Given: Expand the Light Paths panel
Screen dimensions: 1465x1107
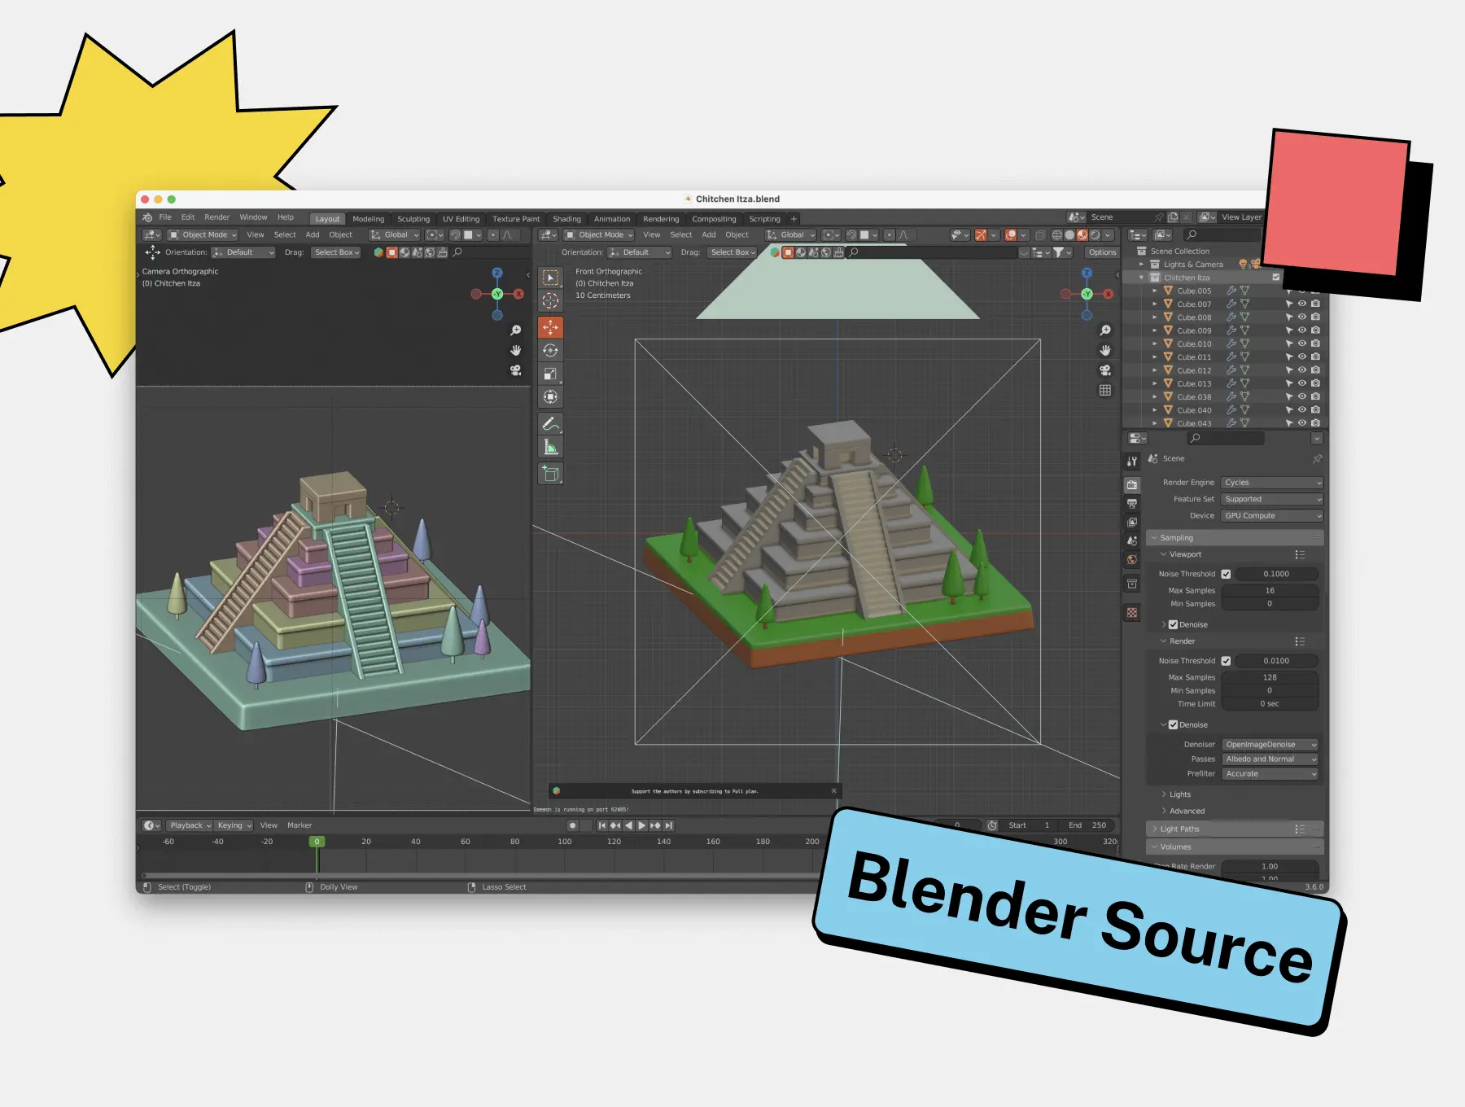Looking at the screenshot, I should click(x=1179, y=829).
